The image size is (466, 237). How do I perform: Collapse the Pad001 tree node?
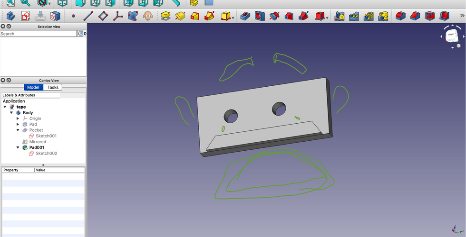coord(18,147)
